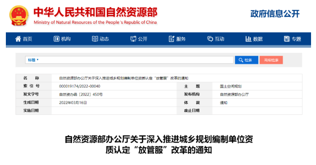
Task: Go to the 数据 navigation tab
Action: [254, 39]
